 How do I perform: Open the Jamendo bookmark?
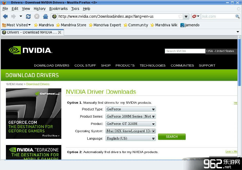[x=190, y=25]
